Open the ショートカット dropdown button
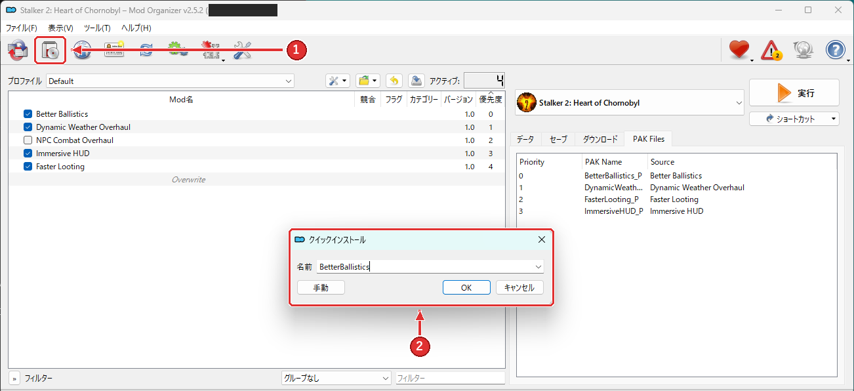The height and width of the screenshot is (391, 854). click(x=794, y=119)
